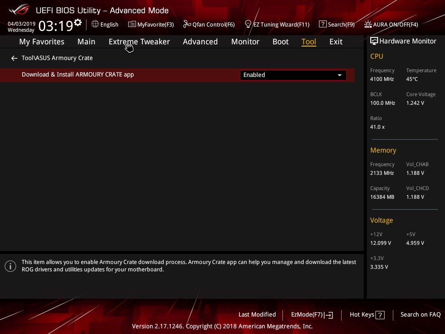
Task: Open the Extreme Tweaker tab
Action: (x=139, y=42)
